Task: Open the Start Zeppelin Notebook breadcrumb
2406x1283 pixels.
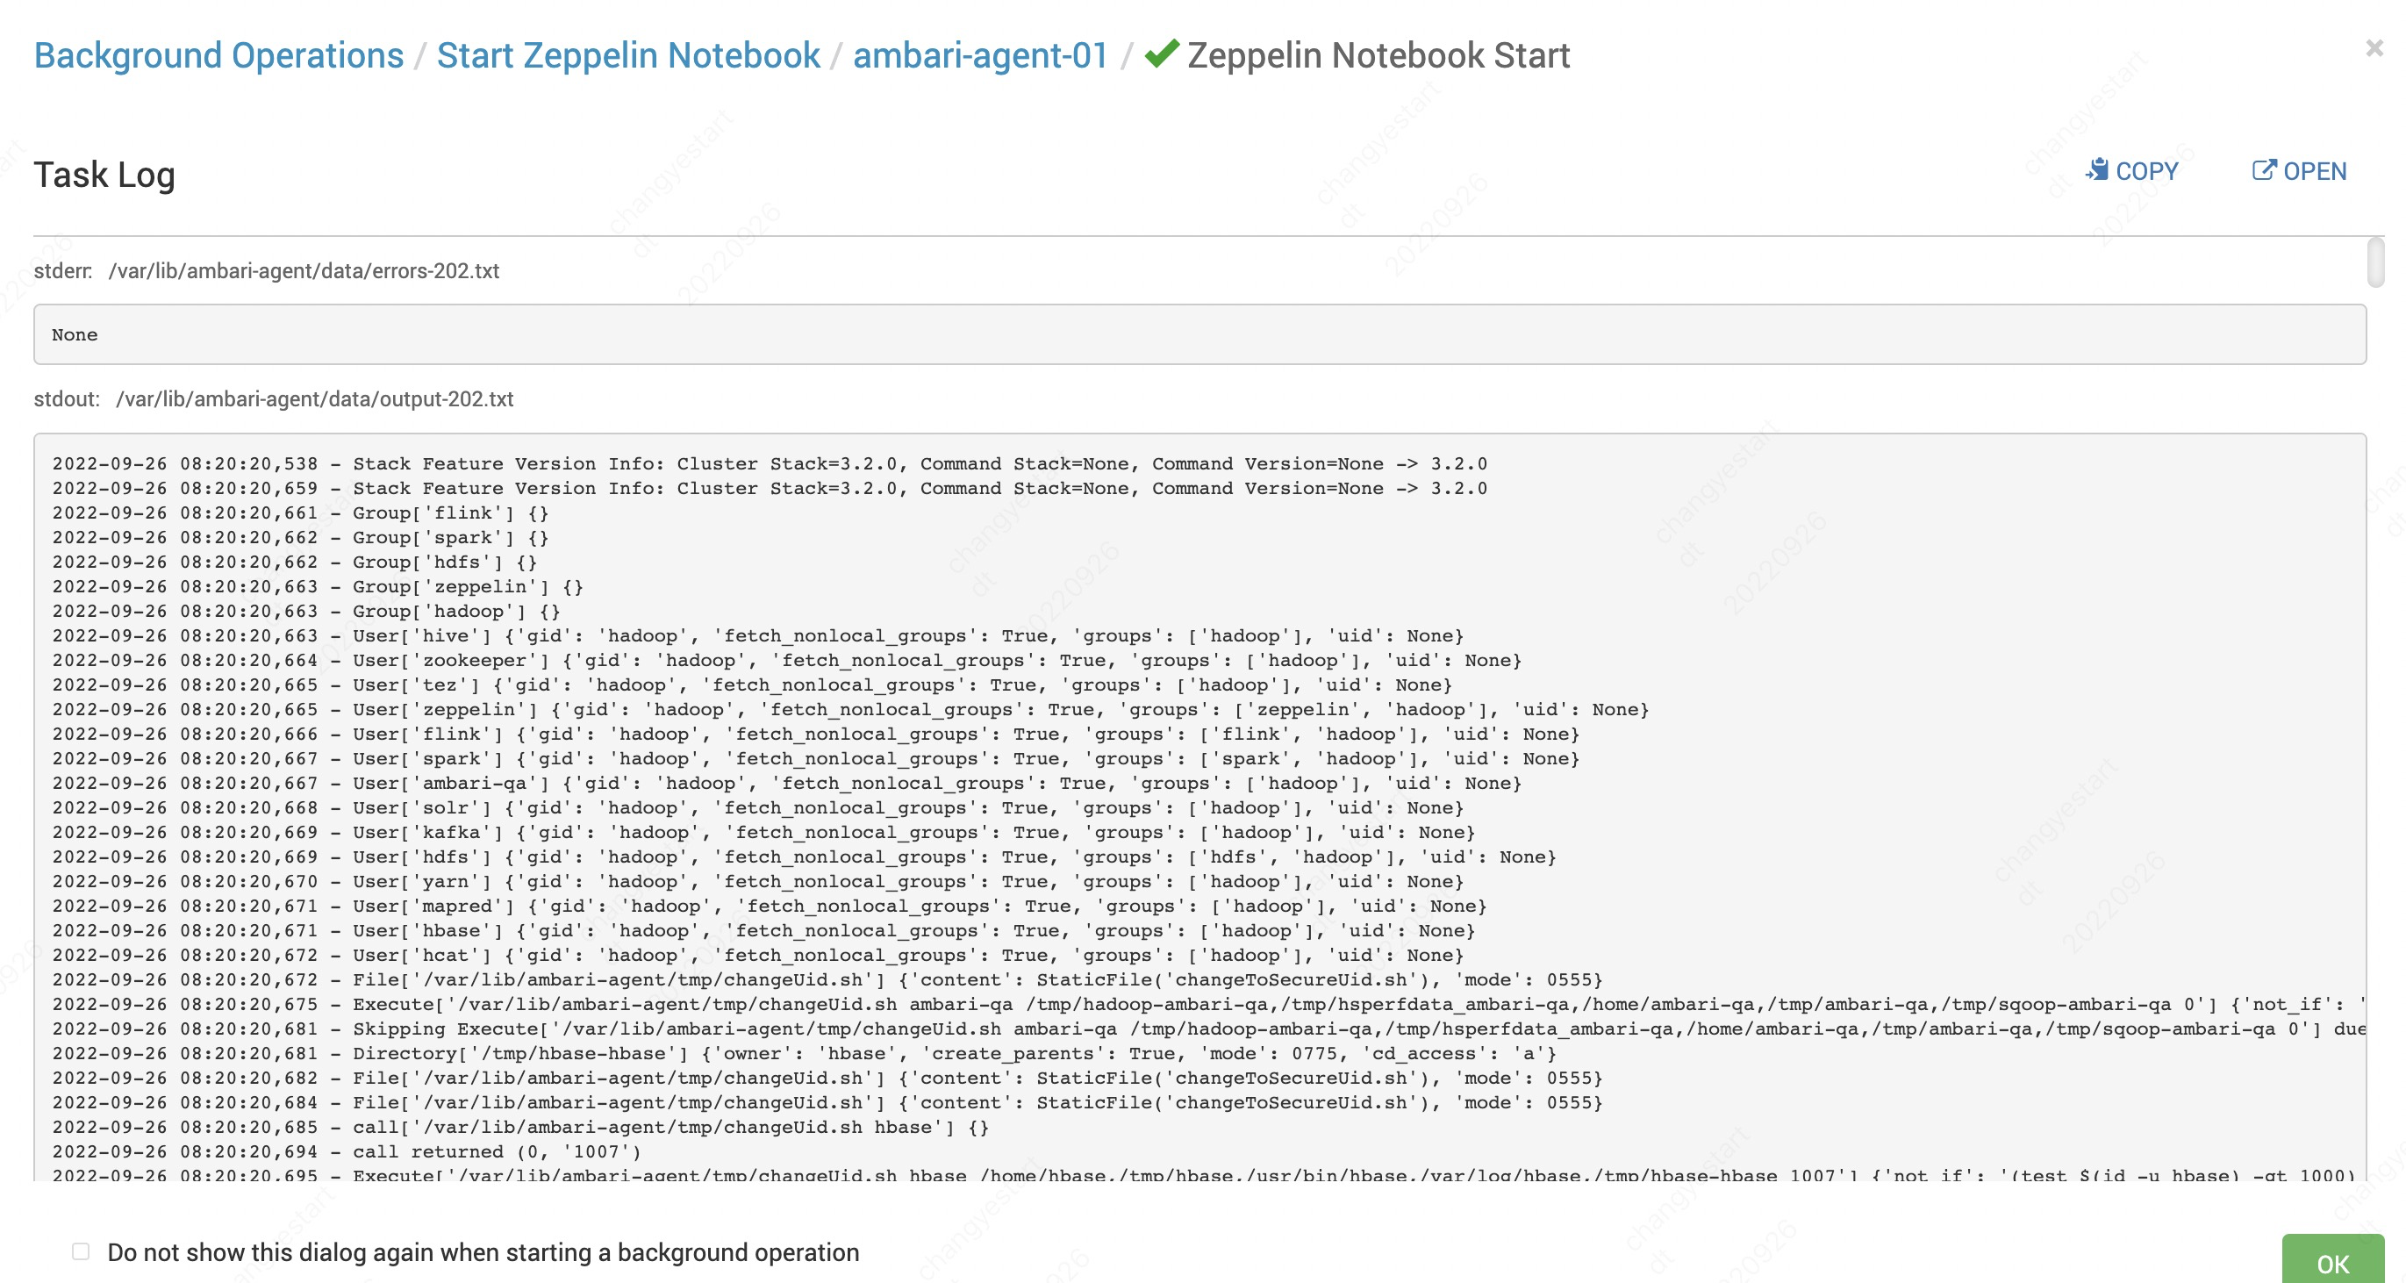Action: coord(627,55)
